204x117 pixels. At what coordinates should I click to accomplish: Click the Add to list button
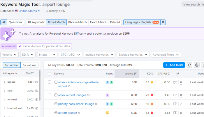(174, 65)
